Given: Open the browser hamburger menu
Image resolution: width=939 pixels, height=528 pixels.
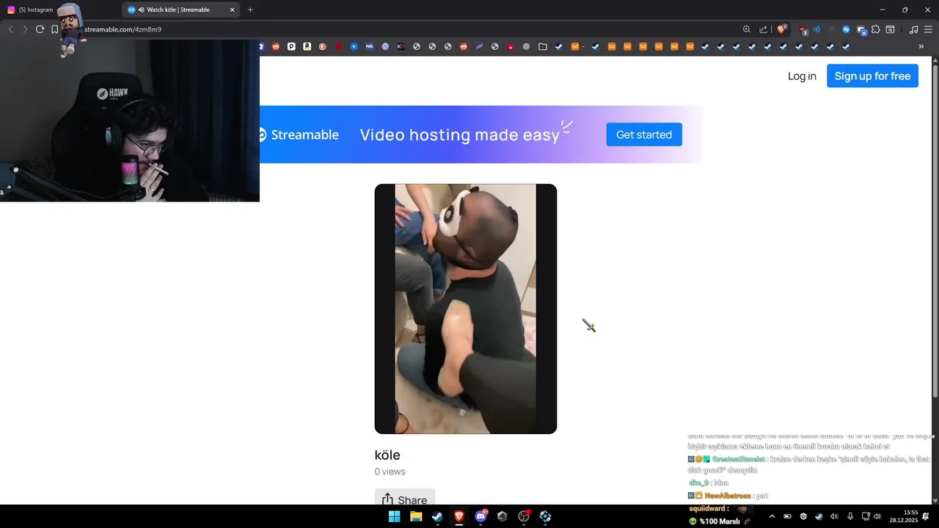Looking at the screenshot, I should [x=928, y=29].
